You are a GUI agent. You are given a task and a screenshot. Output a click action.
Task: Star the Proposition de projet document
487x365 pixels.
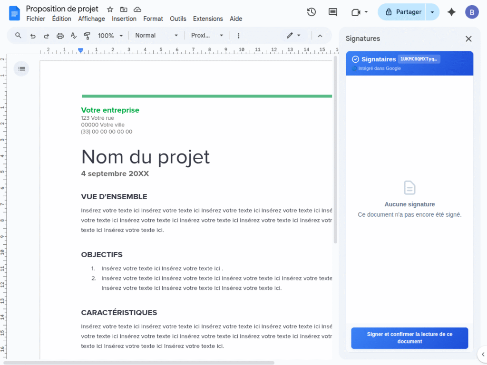click(110, 10)
